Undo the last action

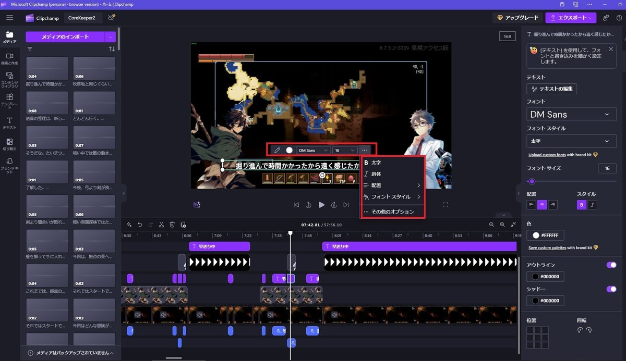(140, 225)
